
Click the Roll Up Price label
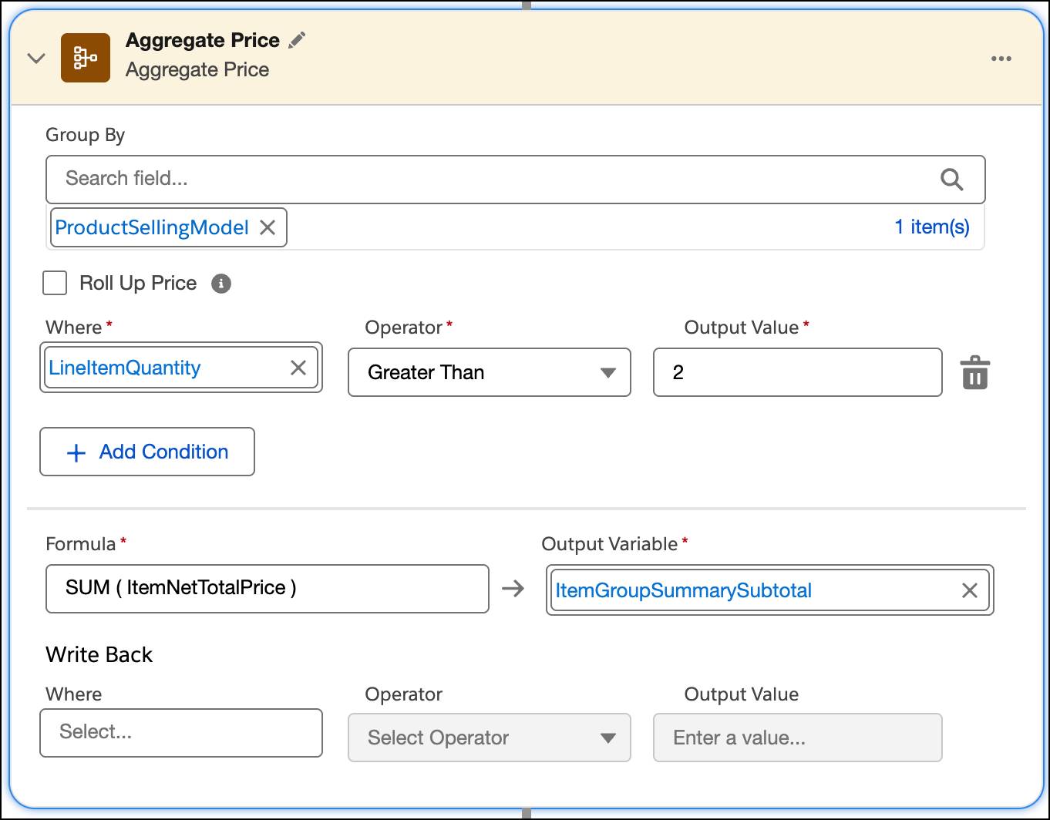(x=138, y=284)
